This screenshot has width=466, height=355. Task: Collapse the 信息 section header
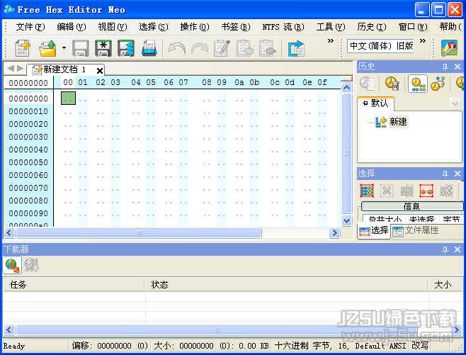click(x=412, y=206)
